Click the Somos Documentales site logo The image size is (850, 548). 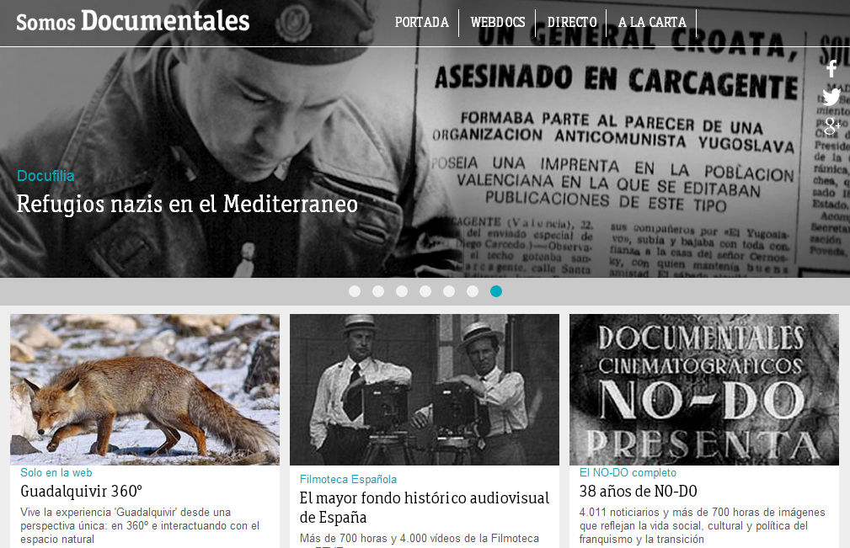[133, 22]
